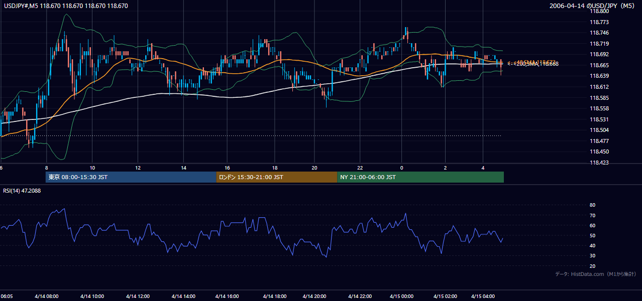
Task: Select the 東京 08:00-15:30 JST session bar
Action: point(131,177)
